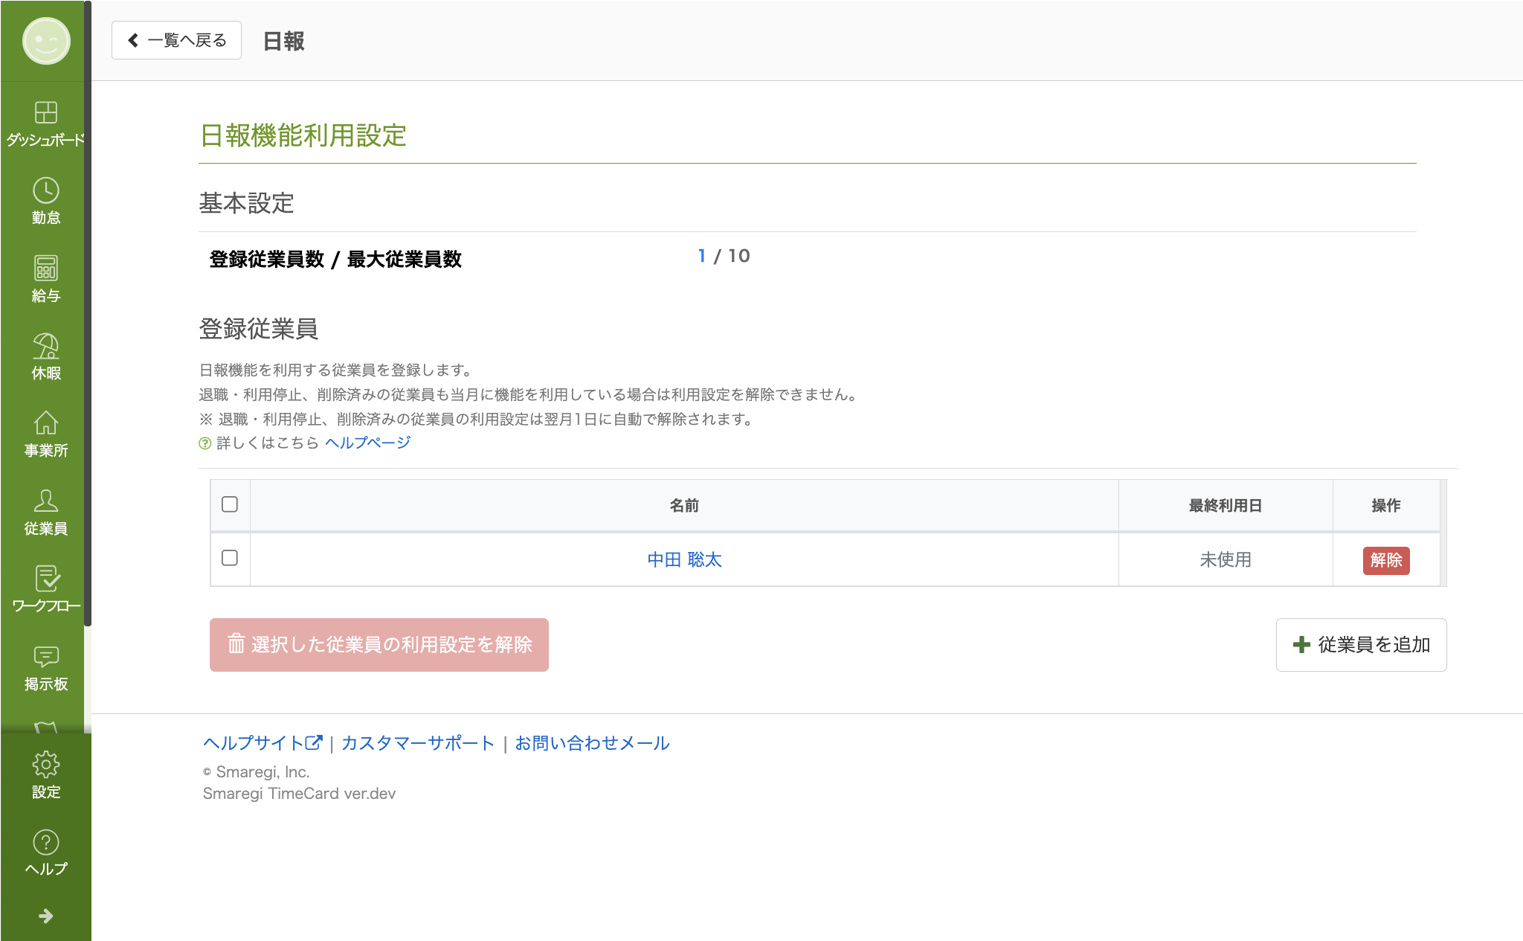1523x941 pixels.
Task: Click the green help circle icon beside 詳しくはこちら
Action: [205, 443]
